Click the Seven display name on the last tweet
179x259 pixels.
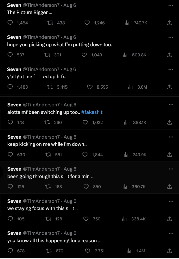pyautogui.click(x=14, y=233)
